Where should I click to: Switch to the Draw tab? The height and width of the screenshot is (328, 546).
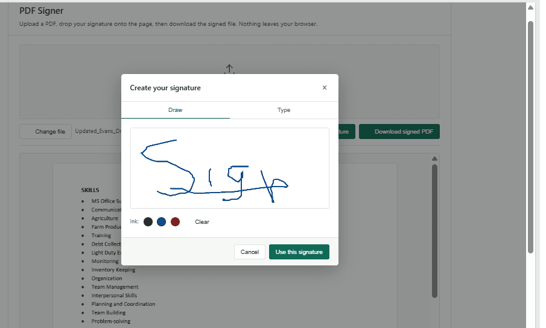175,110
